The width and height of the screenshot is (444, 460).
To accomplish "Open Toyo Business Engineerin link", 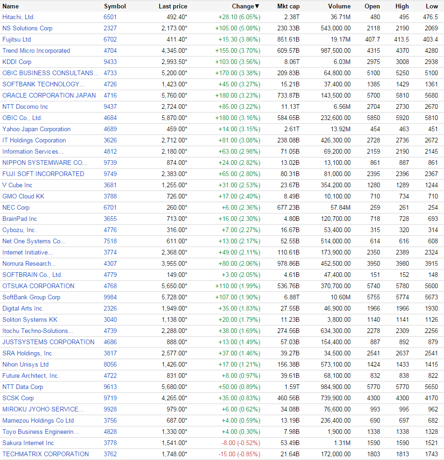I will pos(41,432).
